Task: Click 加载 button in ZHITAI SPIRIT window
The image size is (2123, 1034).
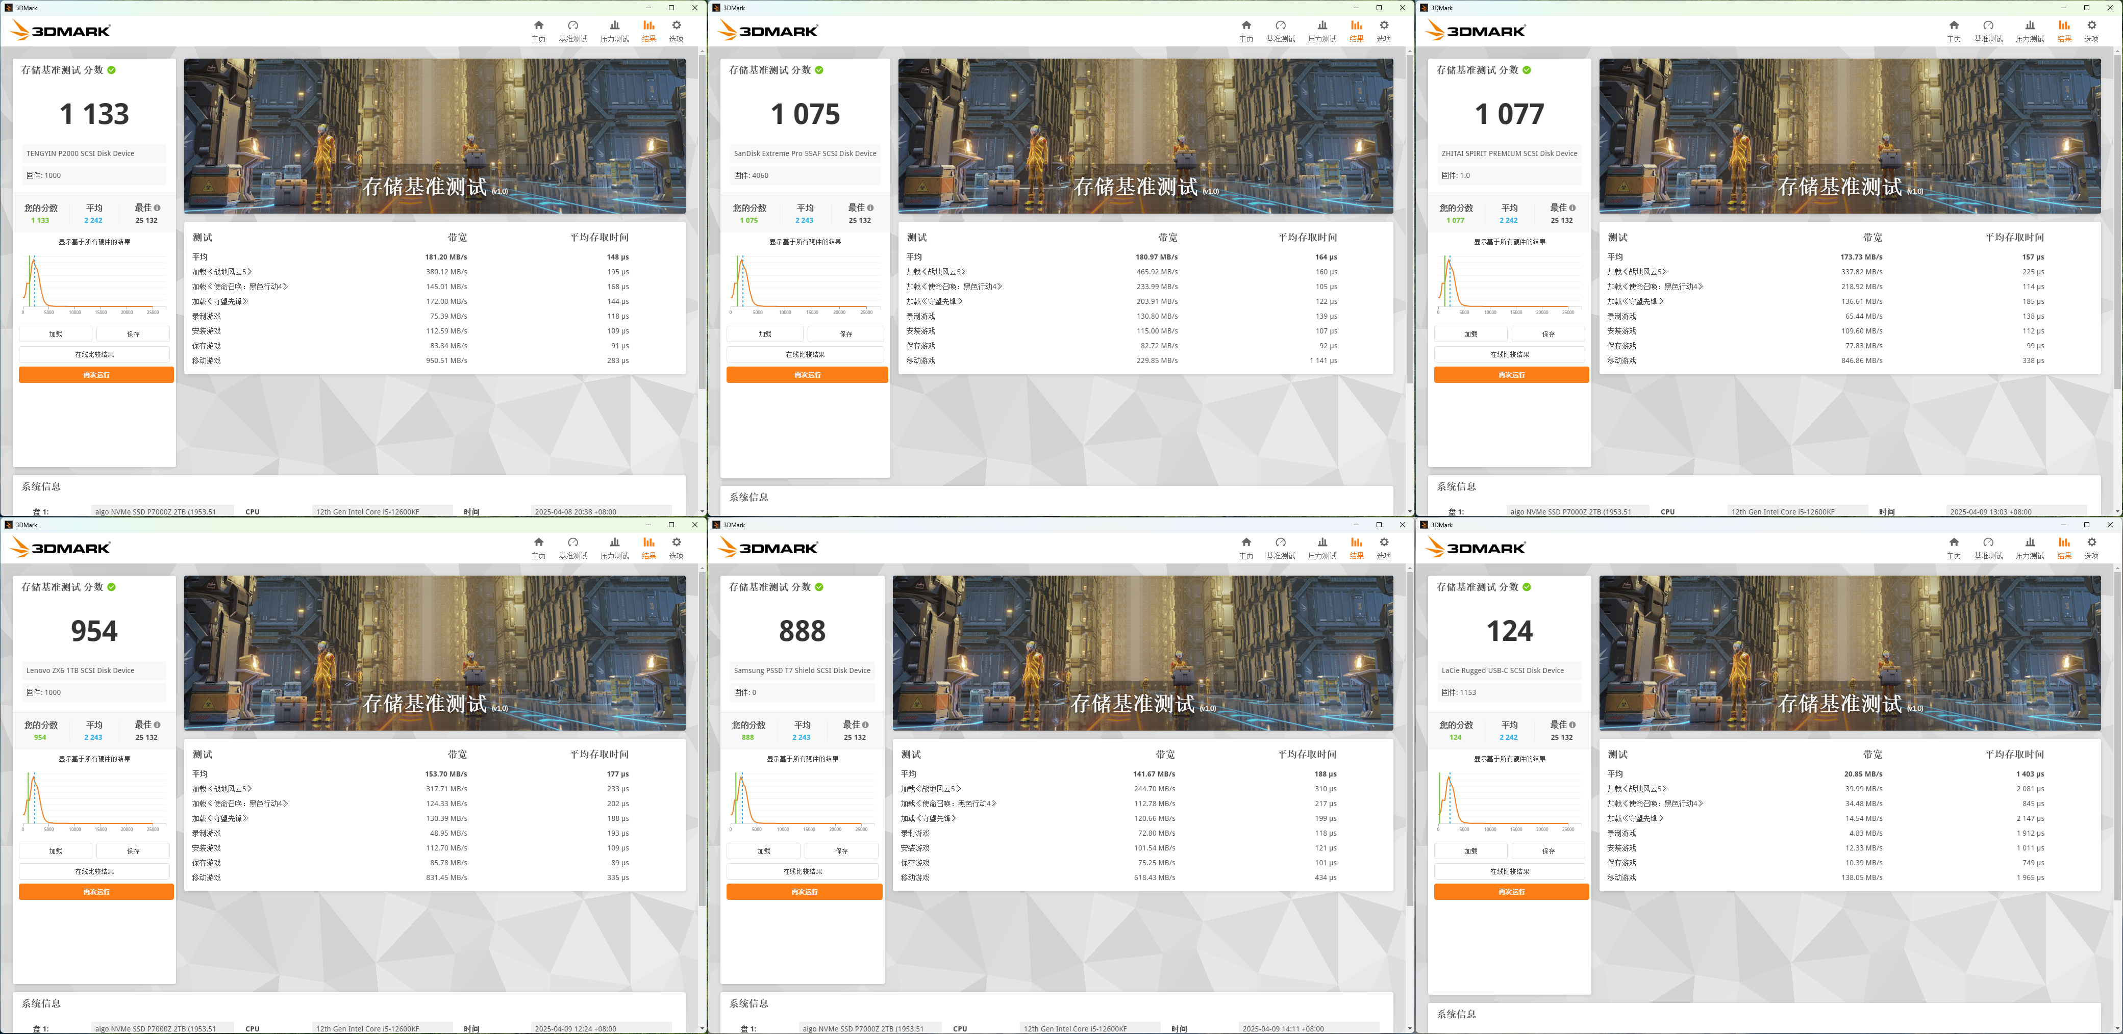Action: pyautogui.click(x=1470, y=333)
